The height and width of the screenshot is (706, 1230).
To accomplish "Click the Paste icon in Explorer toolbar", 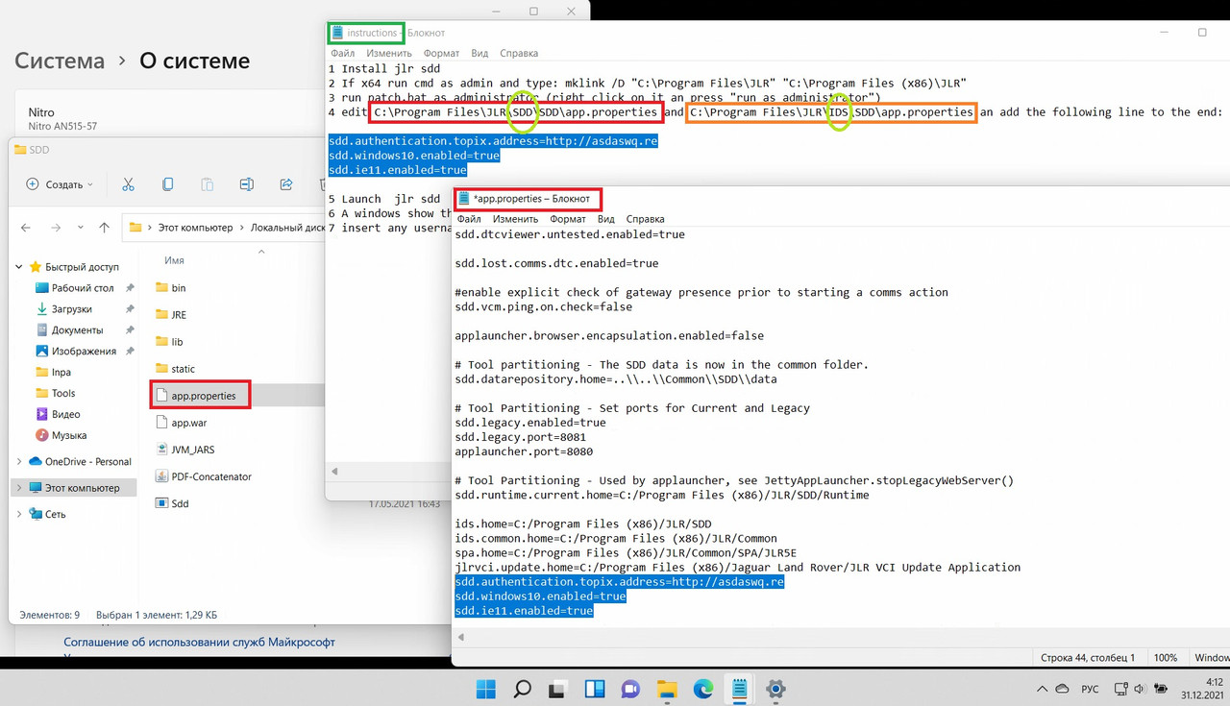I will 208,184.
